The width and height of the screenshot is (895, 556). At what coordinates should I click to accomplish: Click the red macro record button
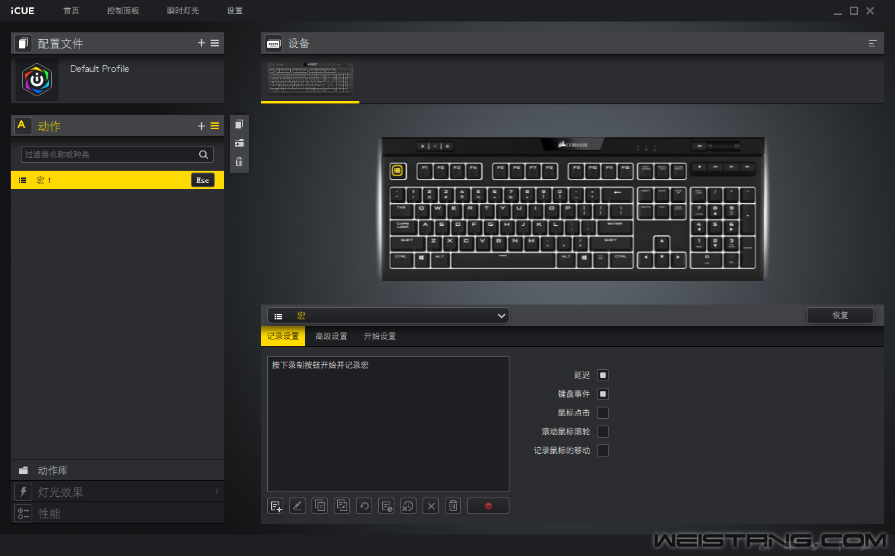point(488,506)
